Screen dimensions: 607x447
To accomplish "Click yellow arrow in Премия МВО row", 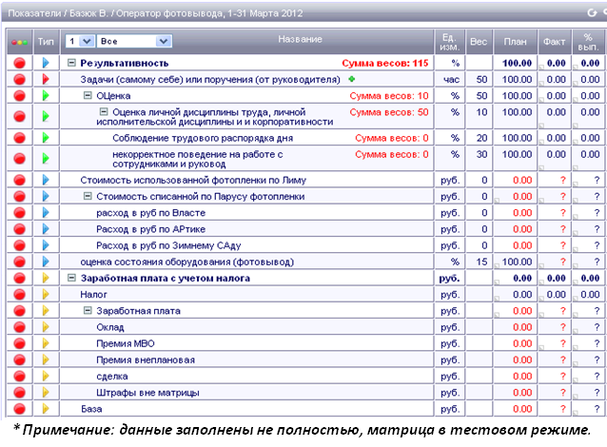I will tap(46, 343).
